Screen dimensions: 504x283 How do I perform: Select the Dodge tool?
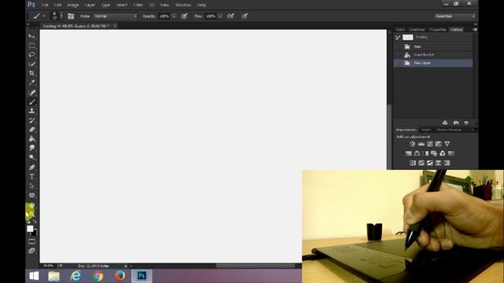pyautogui.click(x=31, y=157)
